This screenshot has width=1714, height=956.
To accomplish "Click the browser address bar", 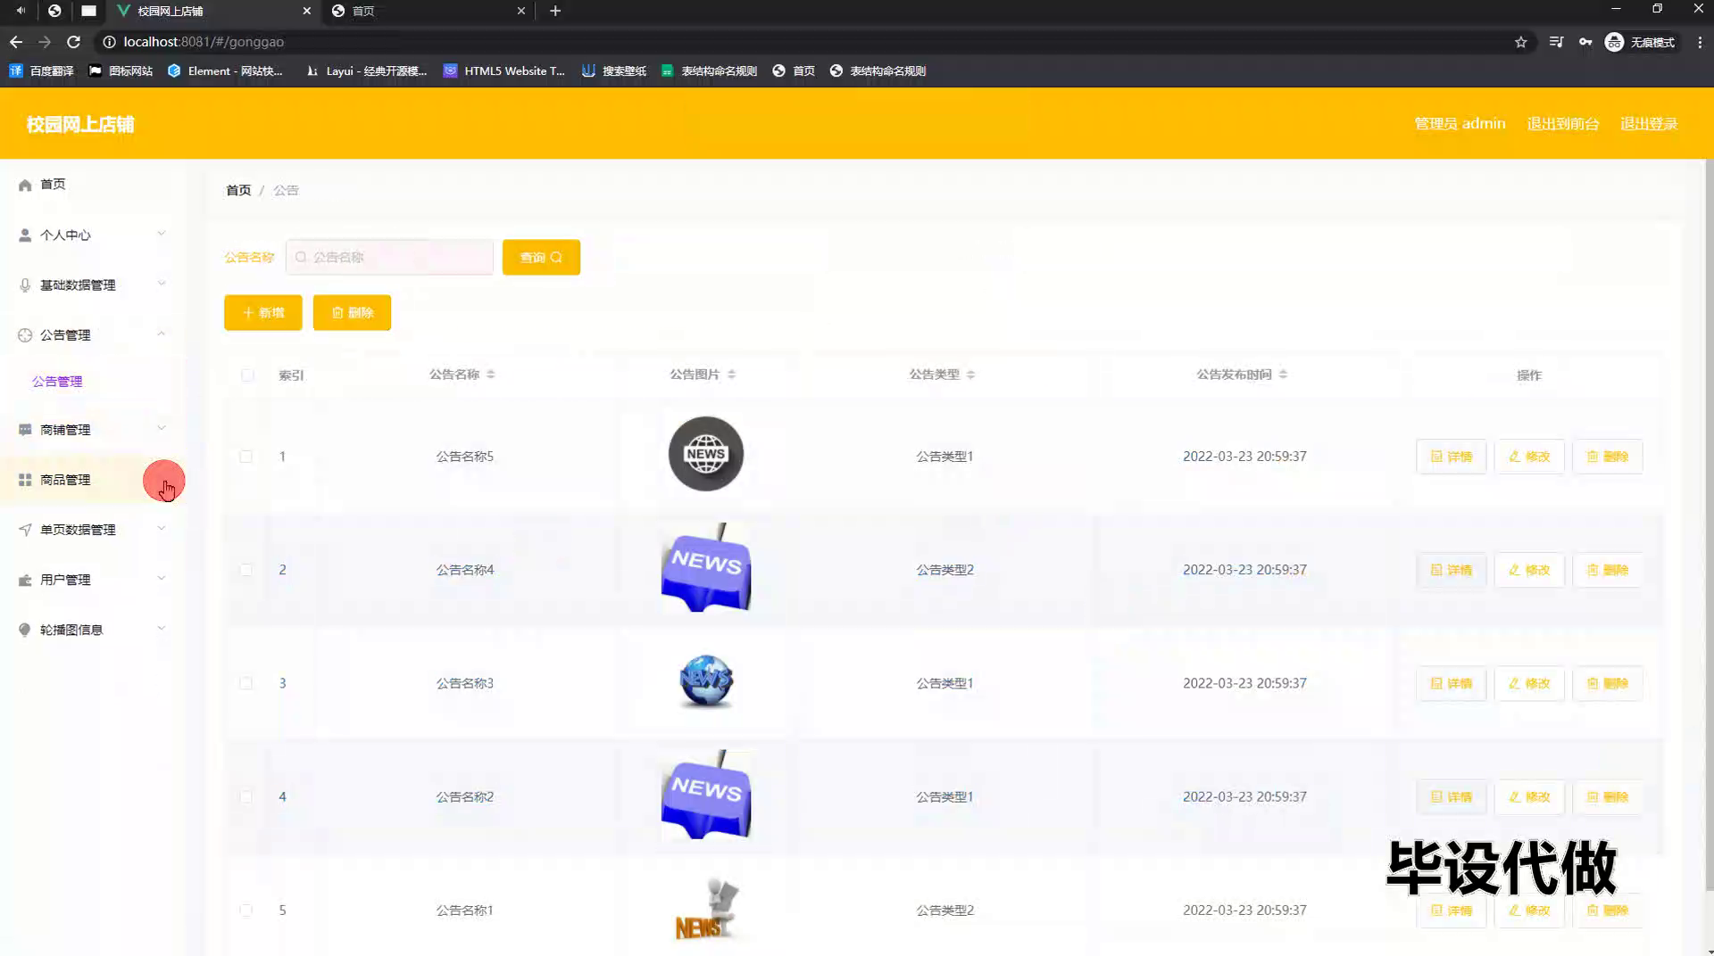I will 803,42.
